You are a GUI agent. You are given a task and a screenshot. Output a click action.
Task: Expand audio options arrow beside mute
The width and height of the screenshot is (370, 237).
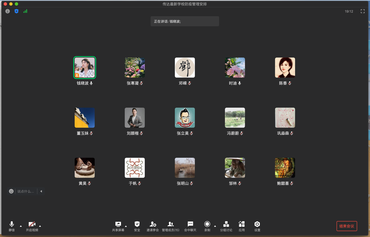point(21,226)
